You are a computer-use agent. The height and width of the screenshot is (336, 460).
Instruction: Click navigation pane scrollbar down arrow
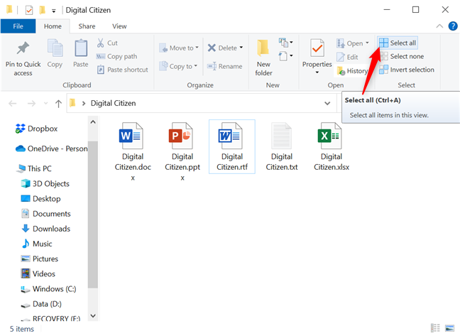click(93, 315)
